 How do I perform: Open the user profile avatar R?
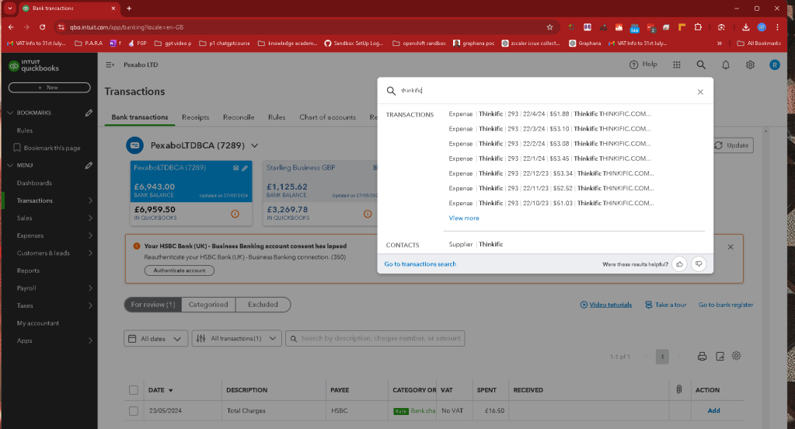(x=774, y=65)
